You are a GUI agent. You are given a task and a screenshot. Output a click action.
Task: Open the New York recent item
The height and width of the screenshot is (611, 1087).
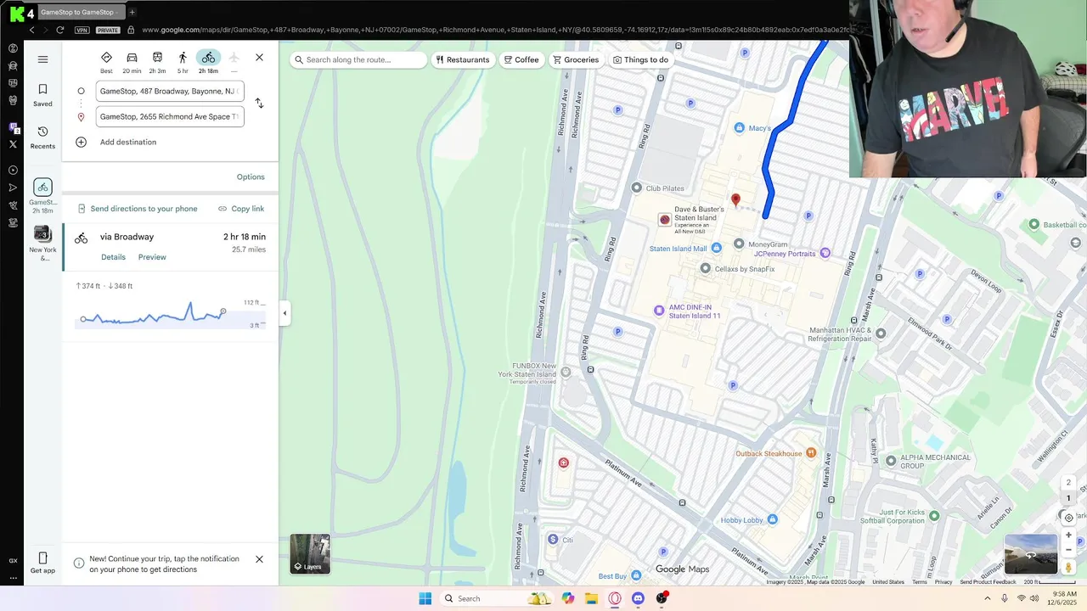pos(42,243)
